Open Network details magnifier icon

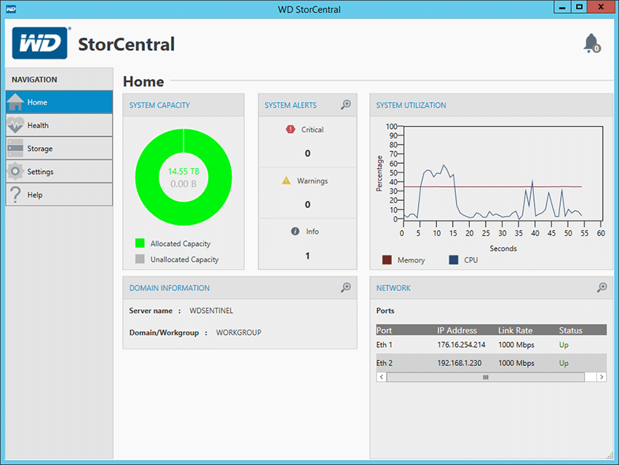[602, 287]
